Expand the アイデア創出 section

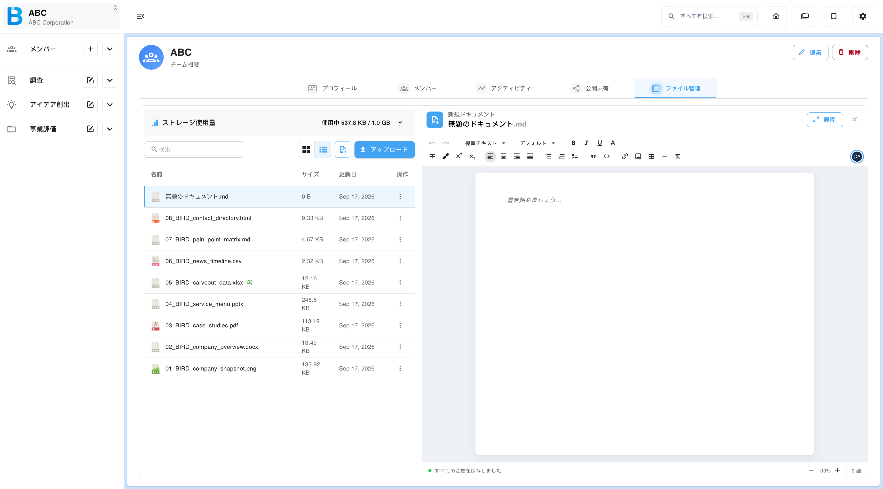110,105
